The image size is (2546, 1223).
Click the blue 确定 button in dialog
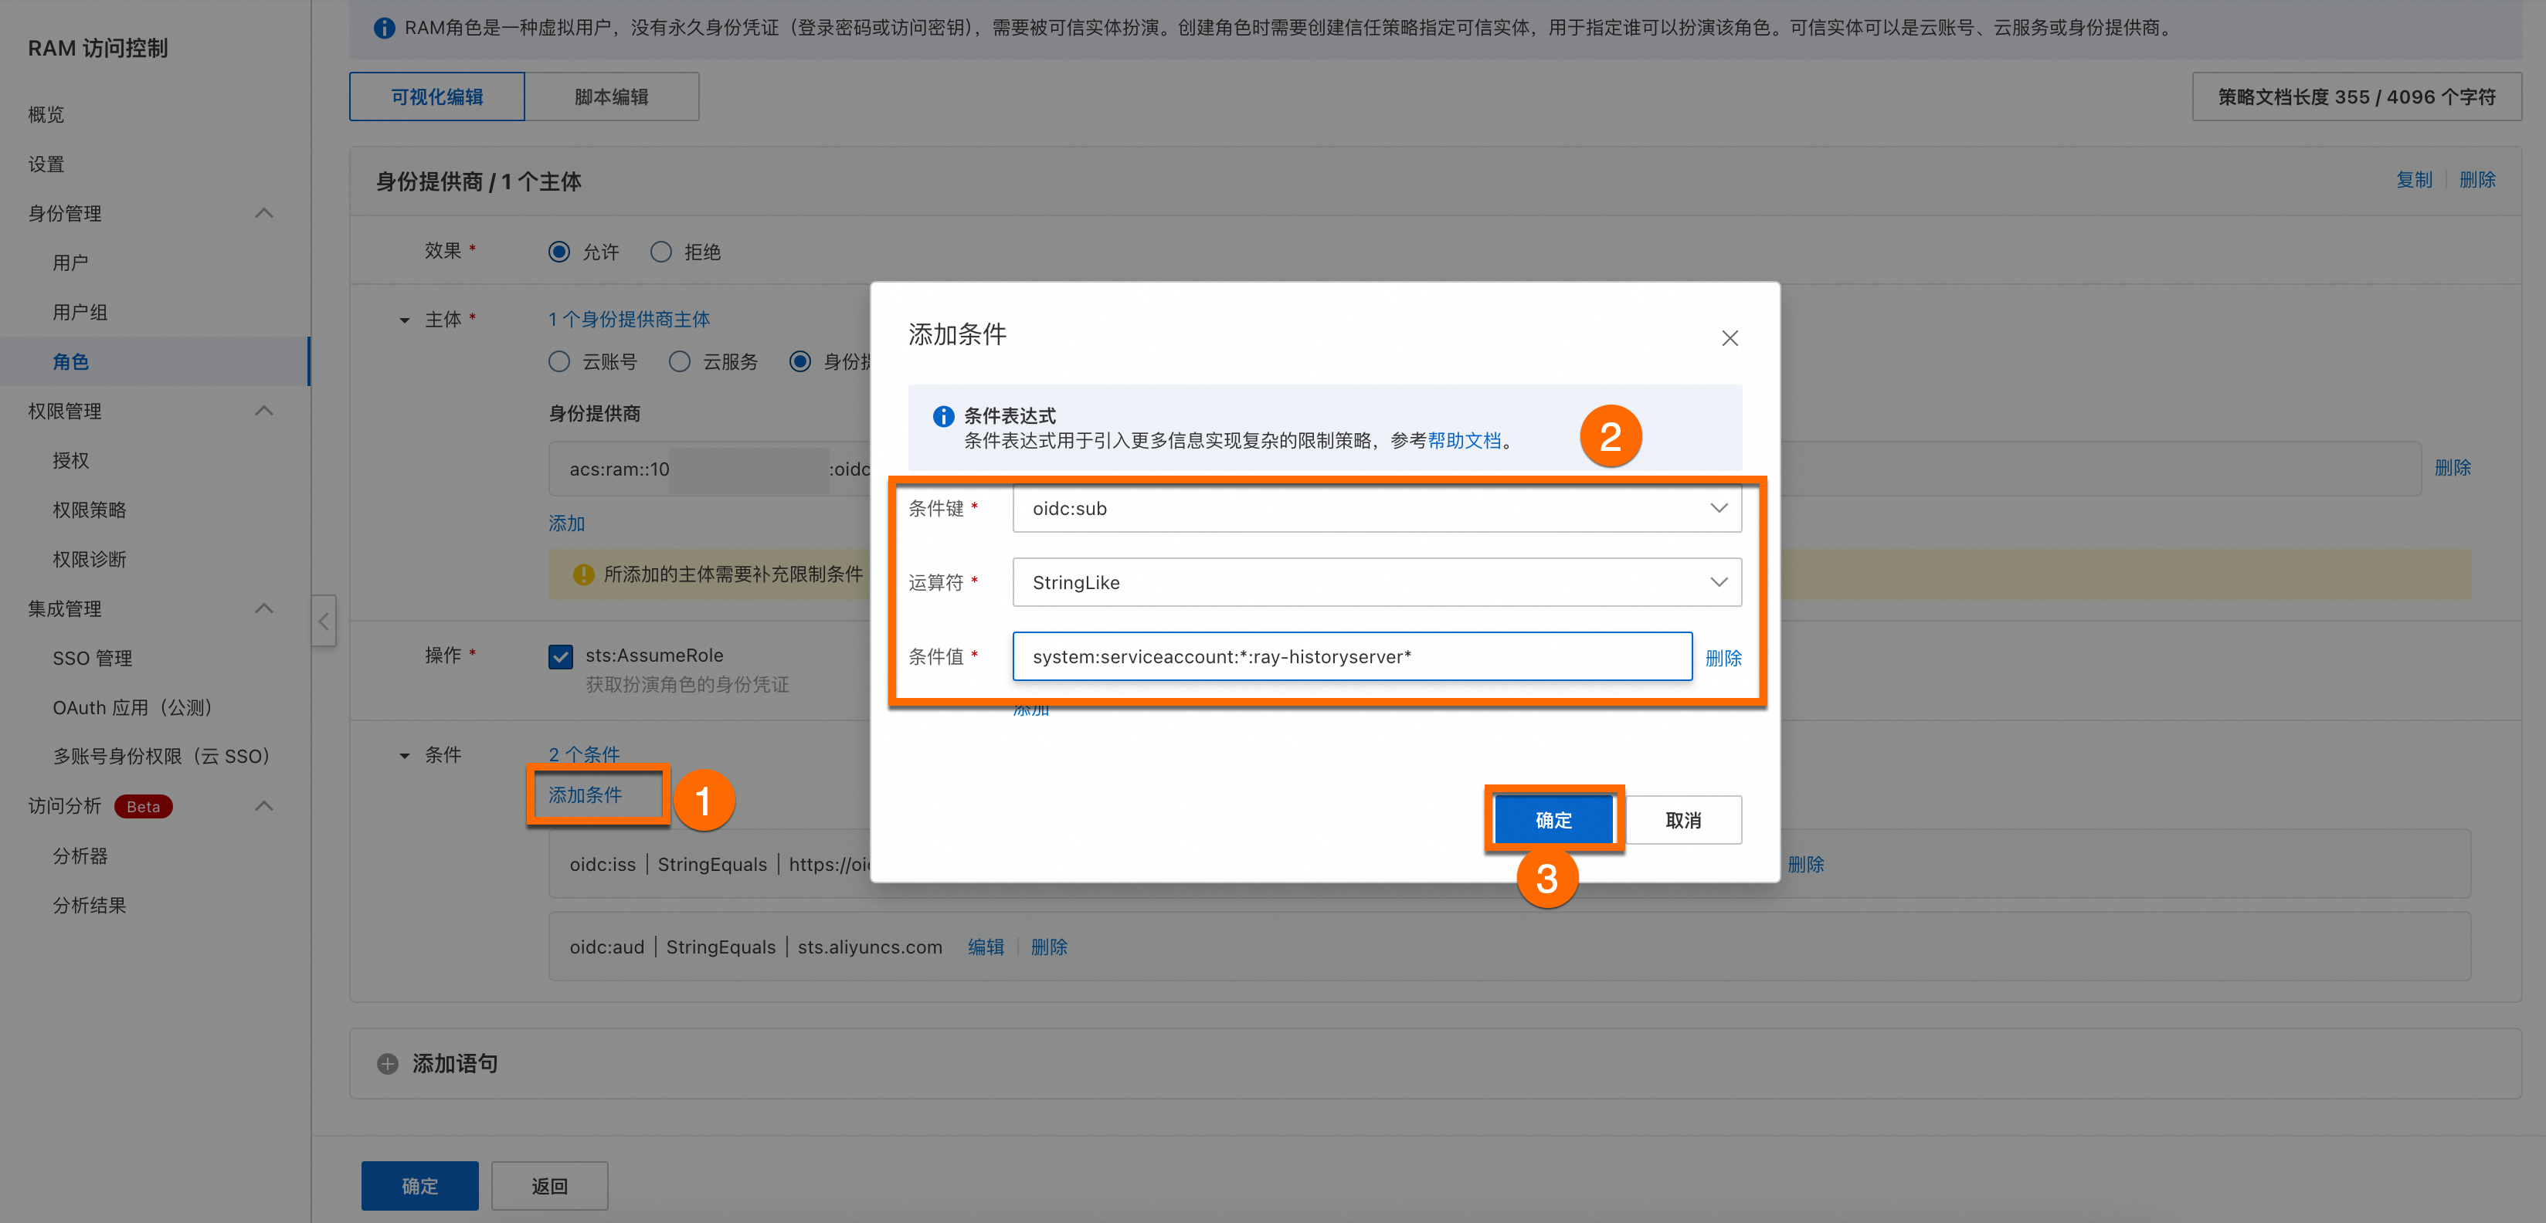1553,820
